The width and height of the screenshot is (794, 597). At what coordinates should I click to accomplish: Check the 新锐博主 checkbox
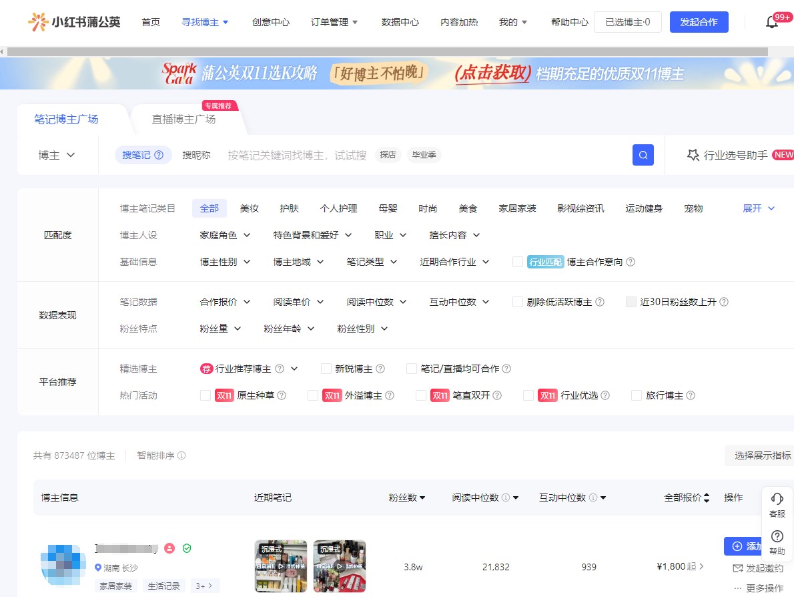click(x=326, y=369)
